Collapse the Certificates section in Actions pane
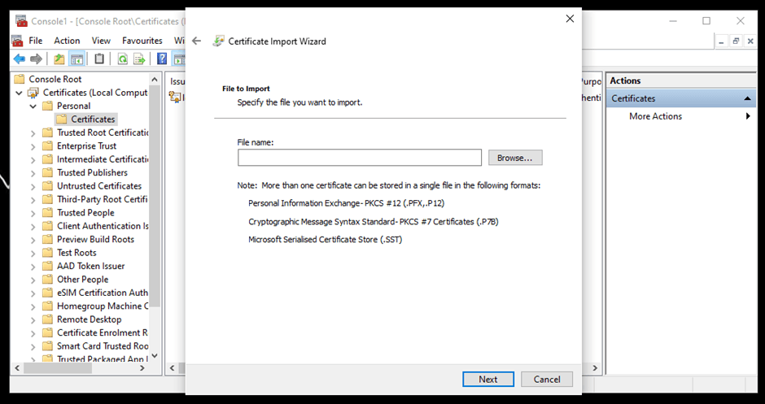This screenshot has width=765, height=404. pyautogui.click(x=747, y=98)
